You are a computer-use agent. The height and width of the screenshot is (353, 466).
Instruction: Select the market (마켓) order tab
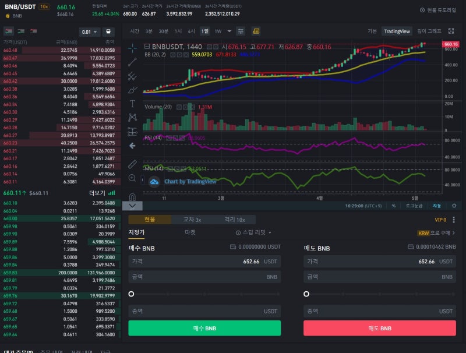click(x=190, y=232)
